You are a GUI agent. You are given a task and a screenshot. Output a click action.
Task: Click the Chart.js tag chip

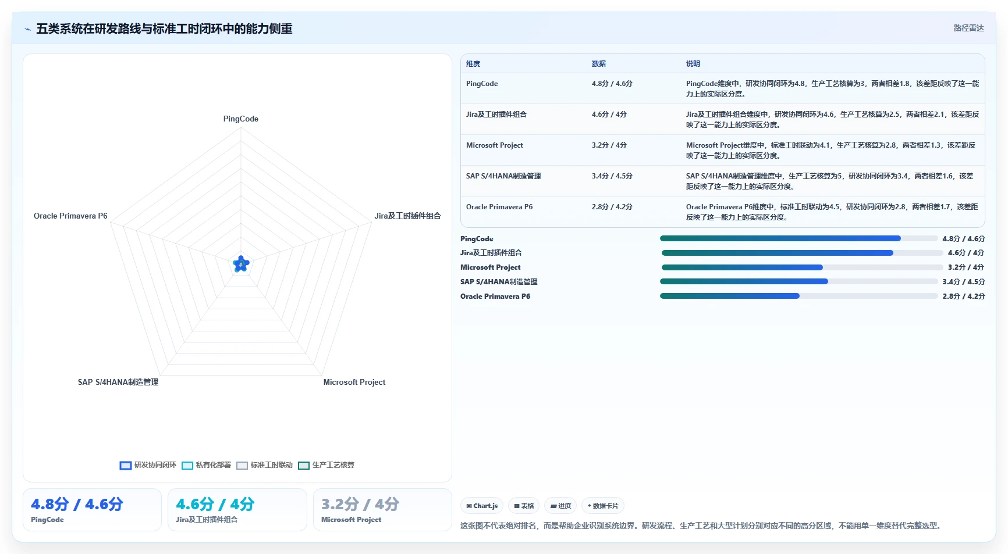(482, 506)
